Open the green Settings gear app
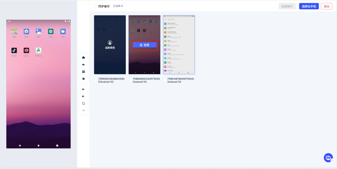Viewport: 337px width, 169px height. 51,32
